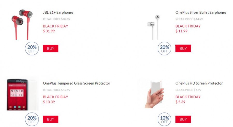Viewport: 233px width, 127px height.
Task: Select the OnePlus Silver Bullet Earphones title
Action: 201,12
